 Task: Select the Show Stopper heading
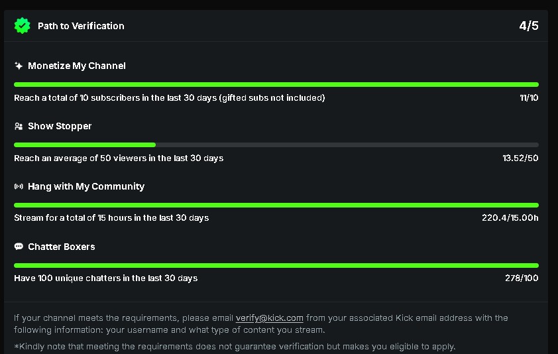(60, 127)
